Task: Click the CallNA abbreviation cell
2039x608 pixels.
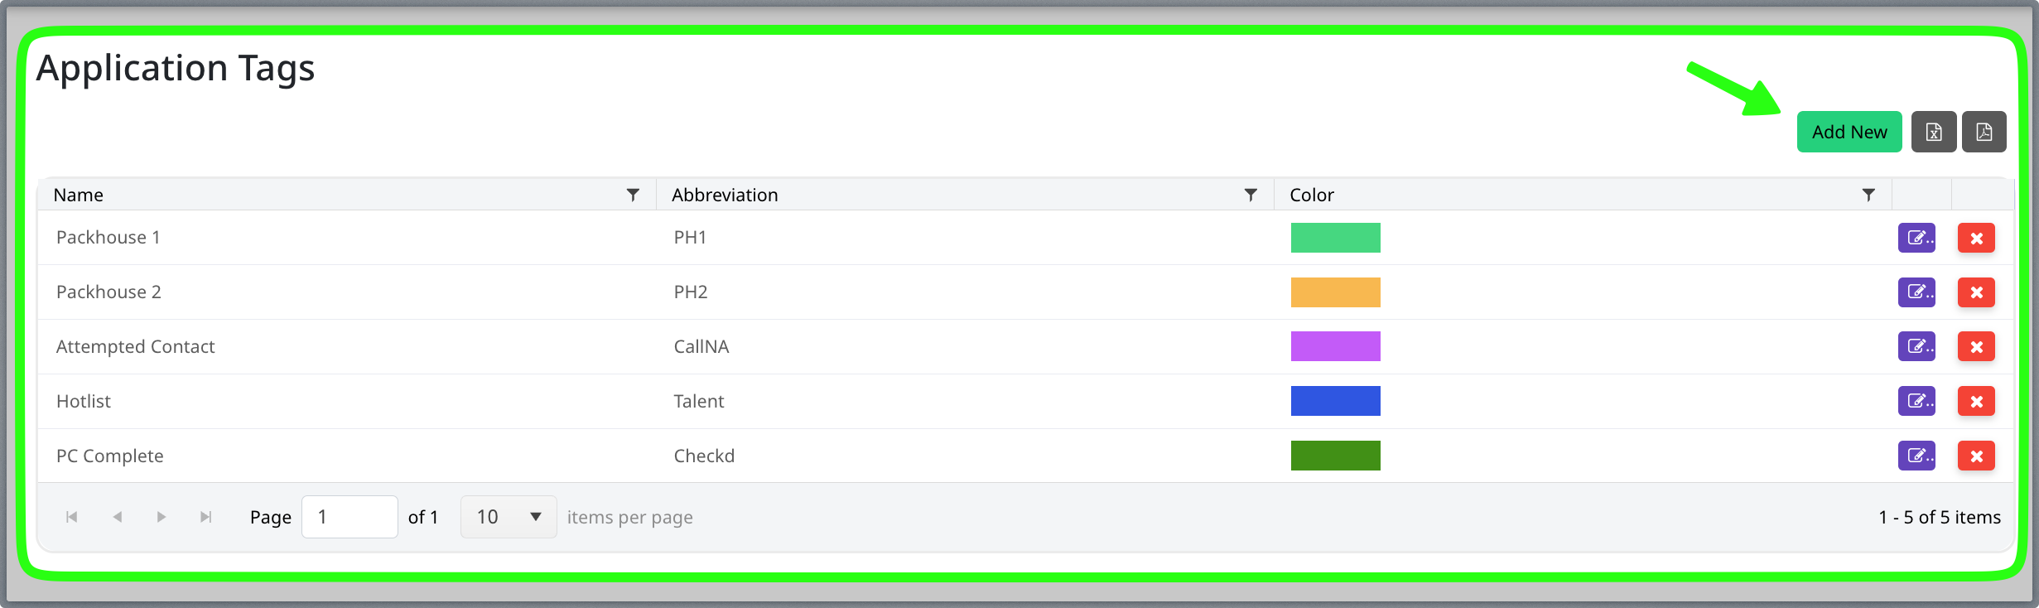Action: (x=965, y=346)
